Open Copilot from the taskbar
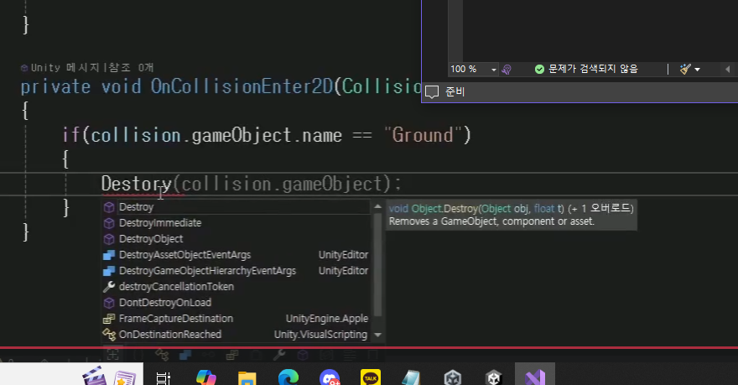Image resolution: width=738 pixels, height=385 pixels. point(205,377)
